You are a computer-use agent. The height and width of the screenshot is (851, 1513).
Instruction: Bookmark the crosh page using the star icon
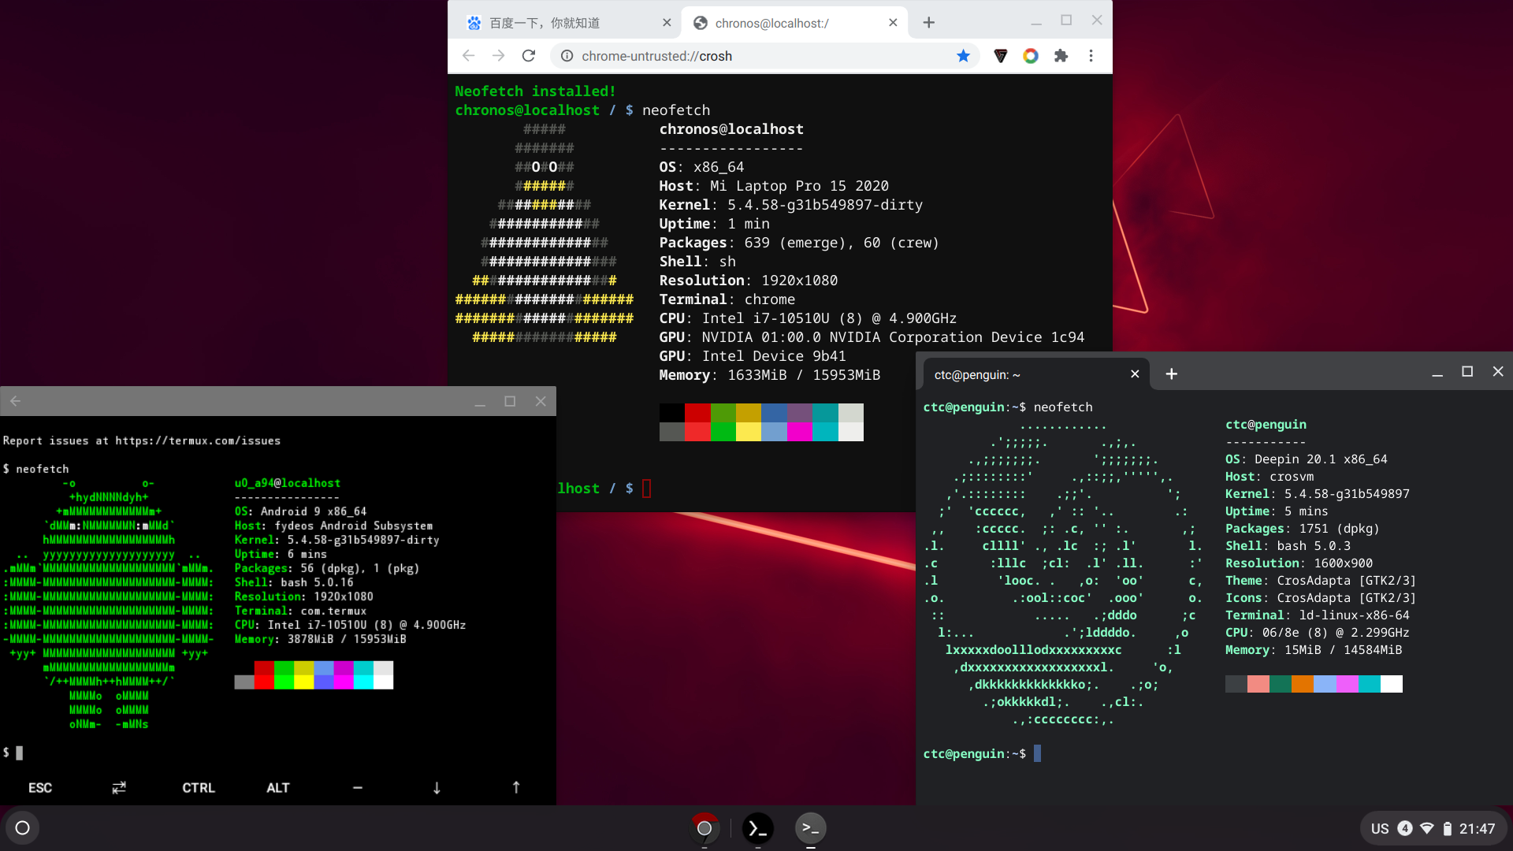pyautogui.click(x=964, y=56)
